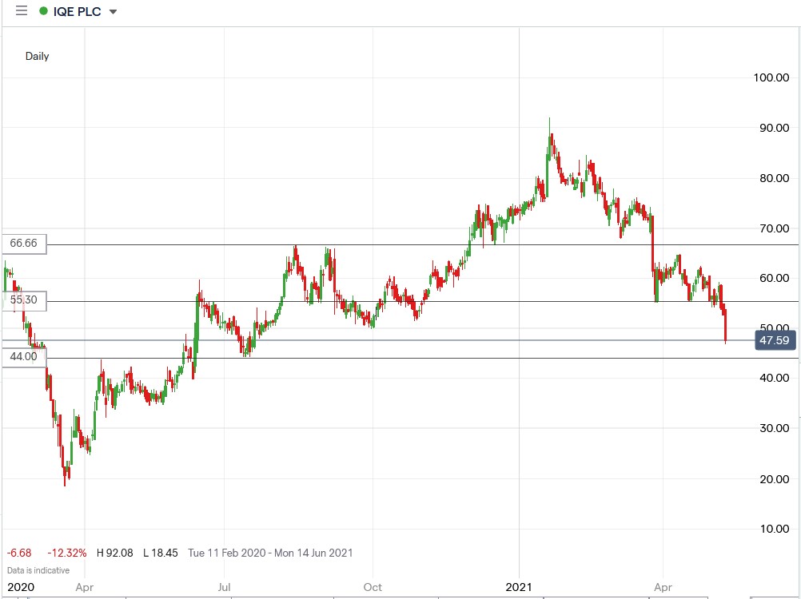Viewport: 801px width, 599px height.
Task: Click the IQE PLC instrument name
Action: pyautogui.click(x=77, y=11)
